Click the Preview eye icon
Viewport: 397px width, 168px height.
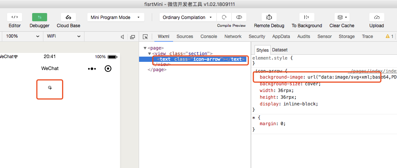tap(239, 17)
